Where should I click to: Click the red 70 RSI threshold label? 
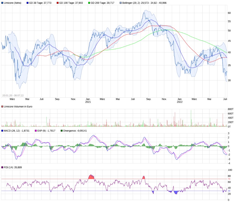229,179
